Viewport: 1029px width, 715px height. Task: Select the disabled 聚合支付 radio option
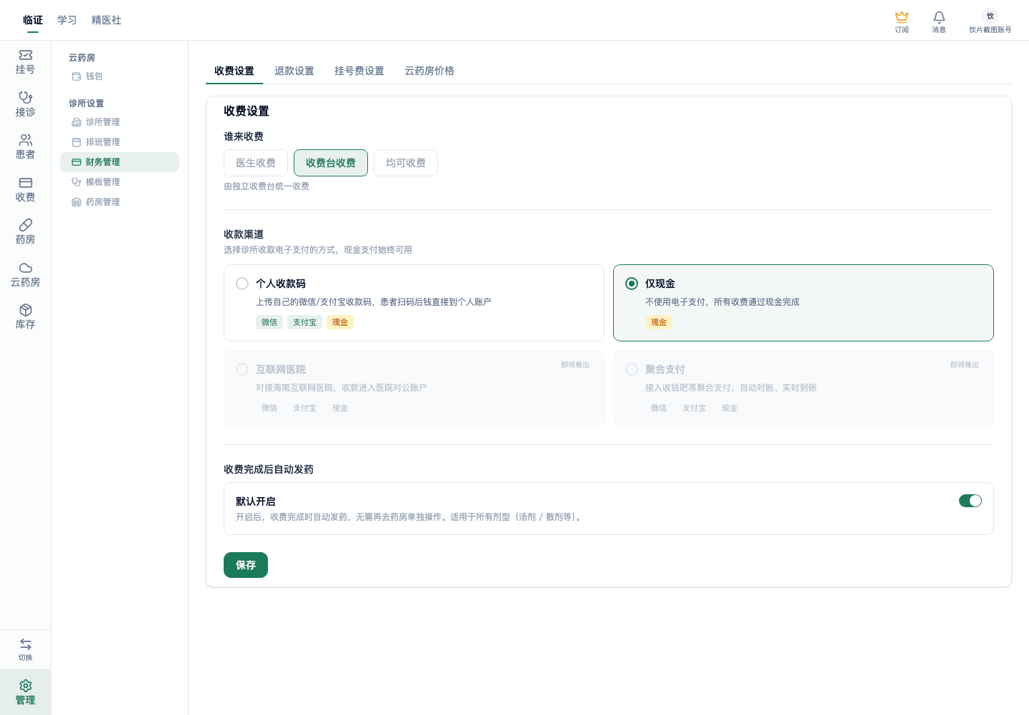tap(632, 369)
